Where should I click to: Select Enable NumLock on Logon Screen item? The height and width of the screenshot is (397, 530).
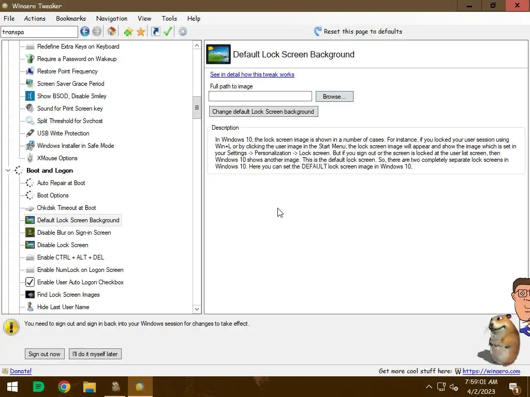point(80,270)
